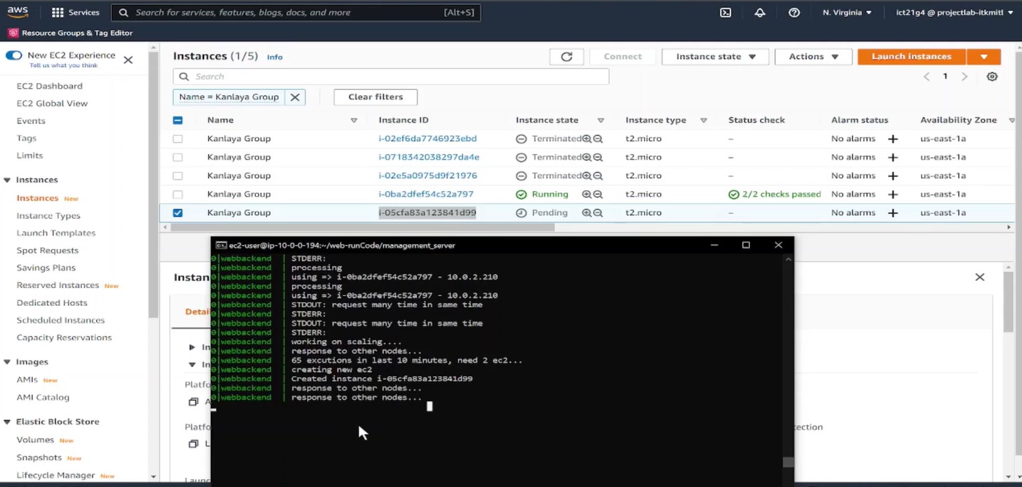The width and height of the screenshot is (1022, 487).
Task: Add alarm for the Running instance
Action: pos(892,195)
